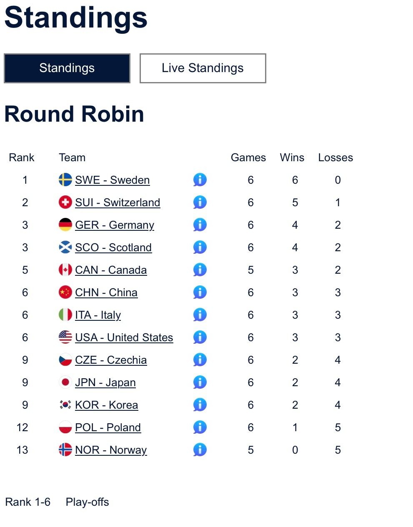The height and width of the screenshot is (527, 413).
Task: Open Switzerland's info icon
Action: point(200,202)
